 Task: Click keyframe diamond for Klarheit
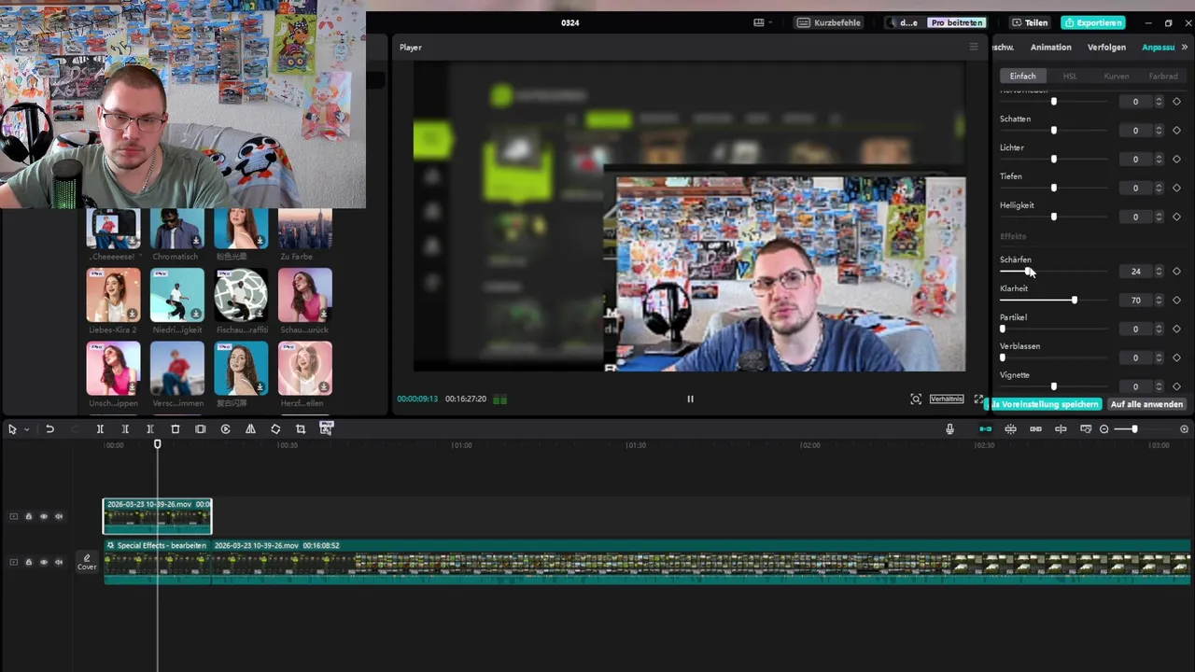(1176, 301)
